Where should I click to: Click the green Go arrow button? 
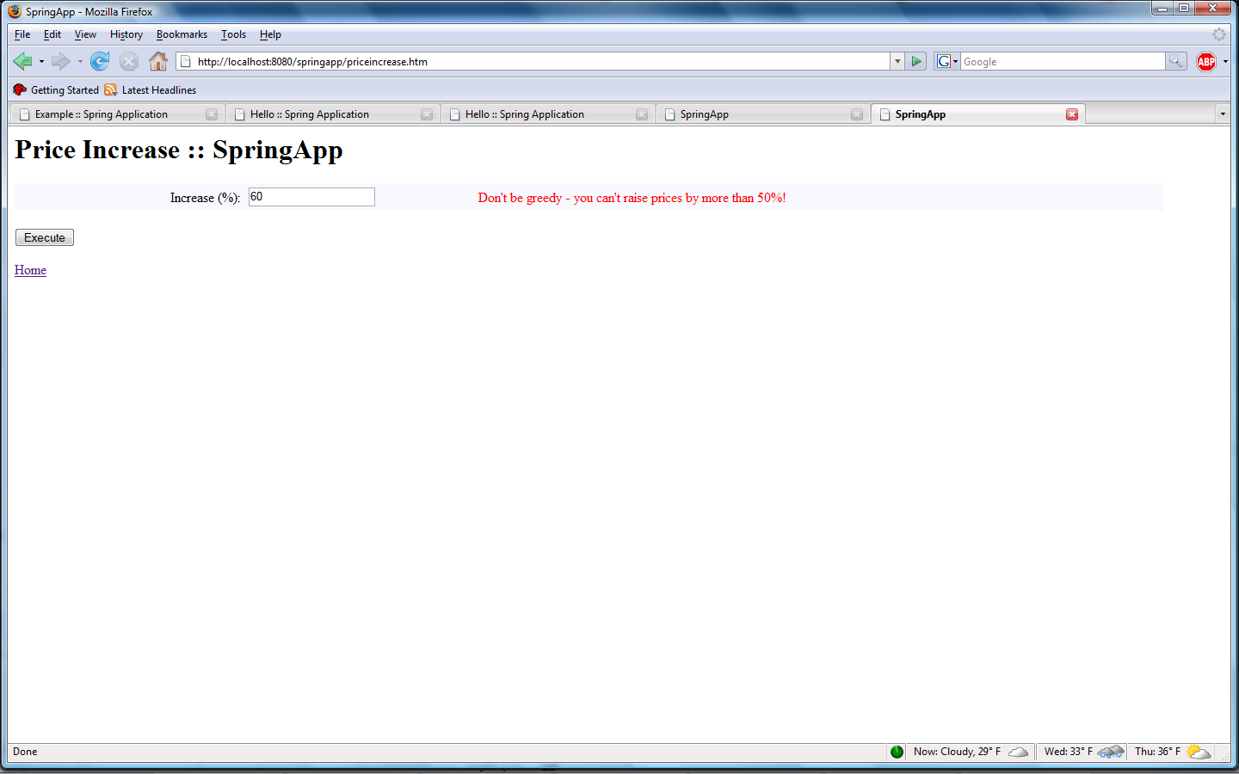click(x=916, y=61)
